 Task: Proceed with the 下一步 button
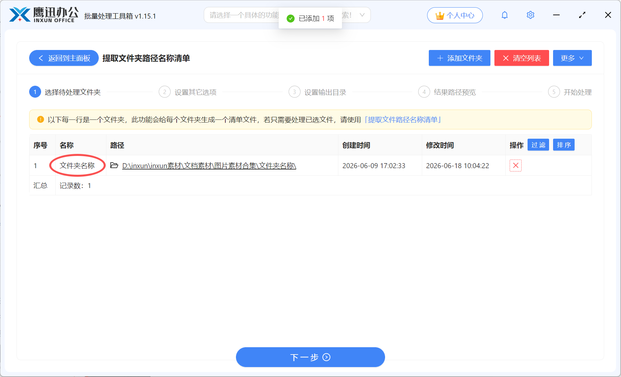[x=310, y=357]
